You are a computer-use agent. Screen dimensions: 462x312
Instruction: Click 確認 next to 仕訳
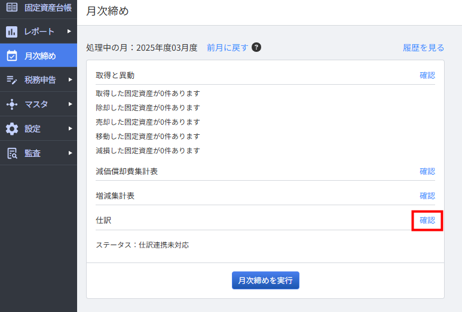pos(427,220)
